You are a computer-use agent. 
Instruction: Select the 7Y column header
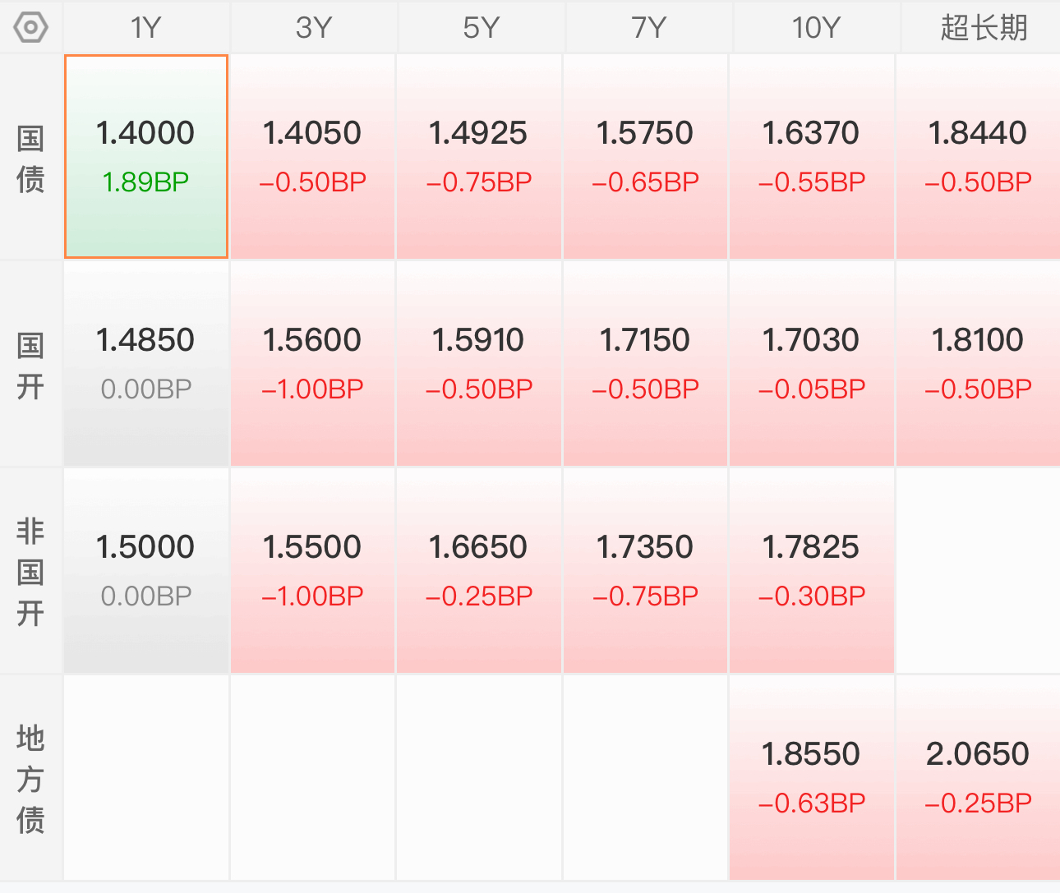pos(648,28)
